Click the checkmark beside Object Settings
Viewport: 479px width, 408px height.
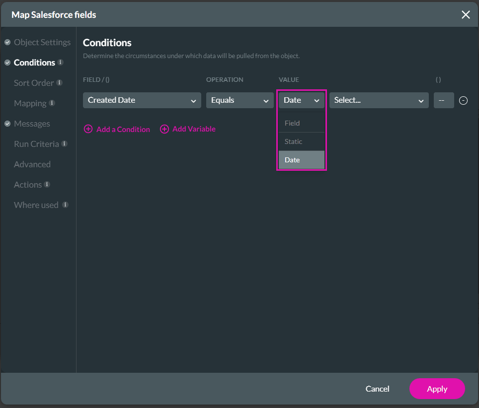click(7, 42)
